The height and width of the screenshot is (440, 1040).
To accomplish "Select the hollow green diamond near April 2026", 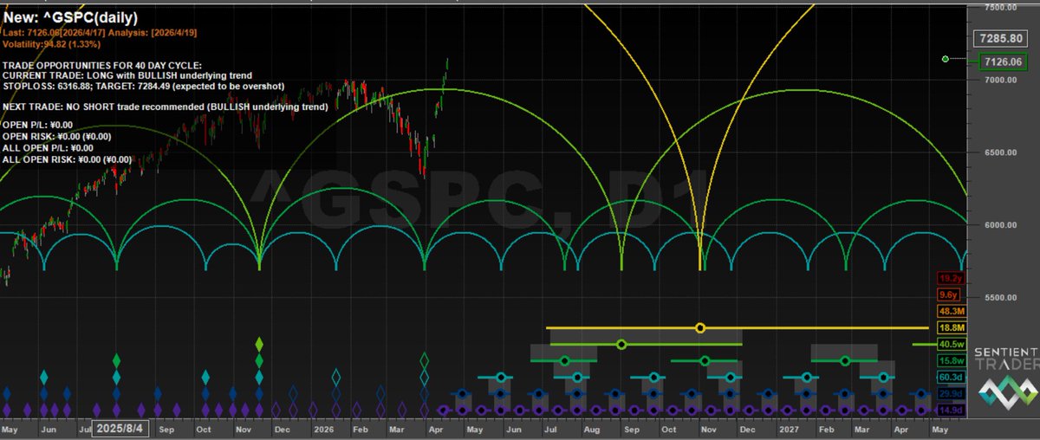I will click(x=424, y=360).
